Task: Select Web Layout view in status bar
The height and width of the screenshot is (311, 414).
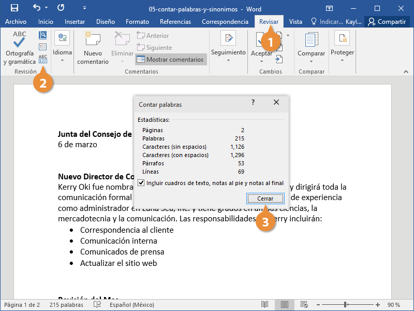Action: coord(304,305)
